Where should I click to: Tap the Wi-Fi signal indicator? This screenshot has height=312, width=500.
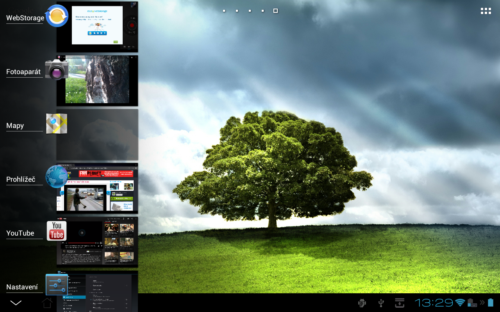[x=460, y=303]
